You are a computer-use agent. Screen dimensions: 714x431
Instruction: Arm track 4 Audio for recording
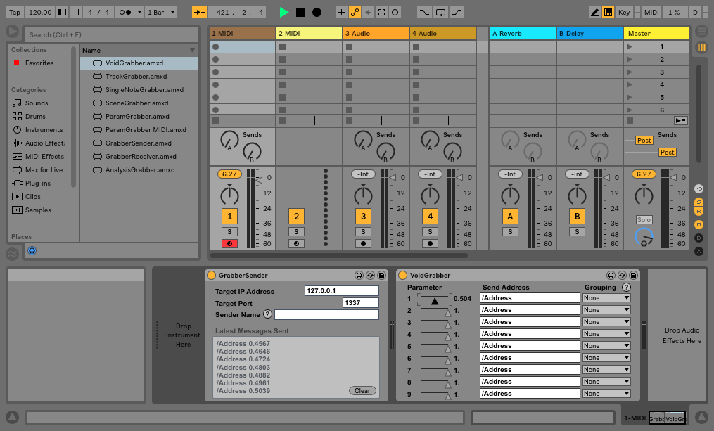pyautogui.click(x=430, y=243)
